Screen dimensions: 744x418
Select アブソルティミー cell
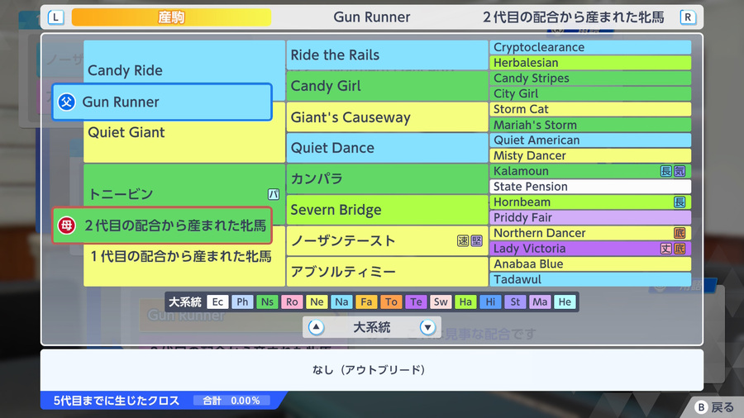point(387,272)
